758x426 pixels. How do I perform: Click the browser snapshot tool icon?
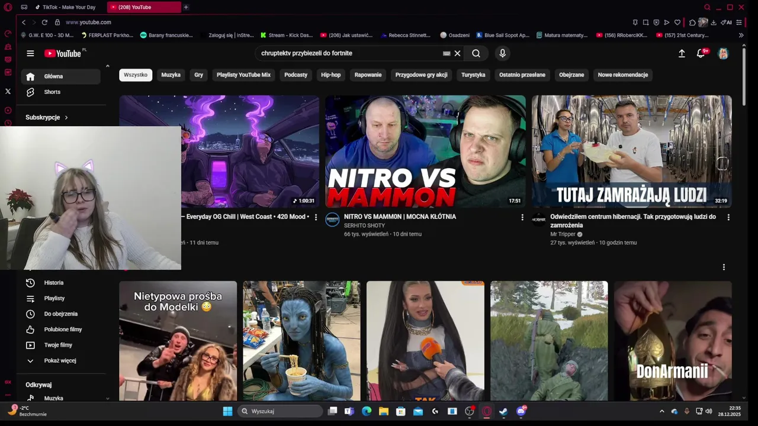[645, 22]
